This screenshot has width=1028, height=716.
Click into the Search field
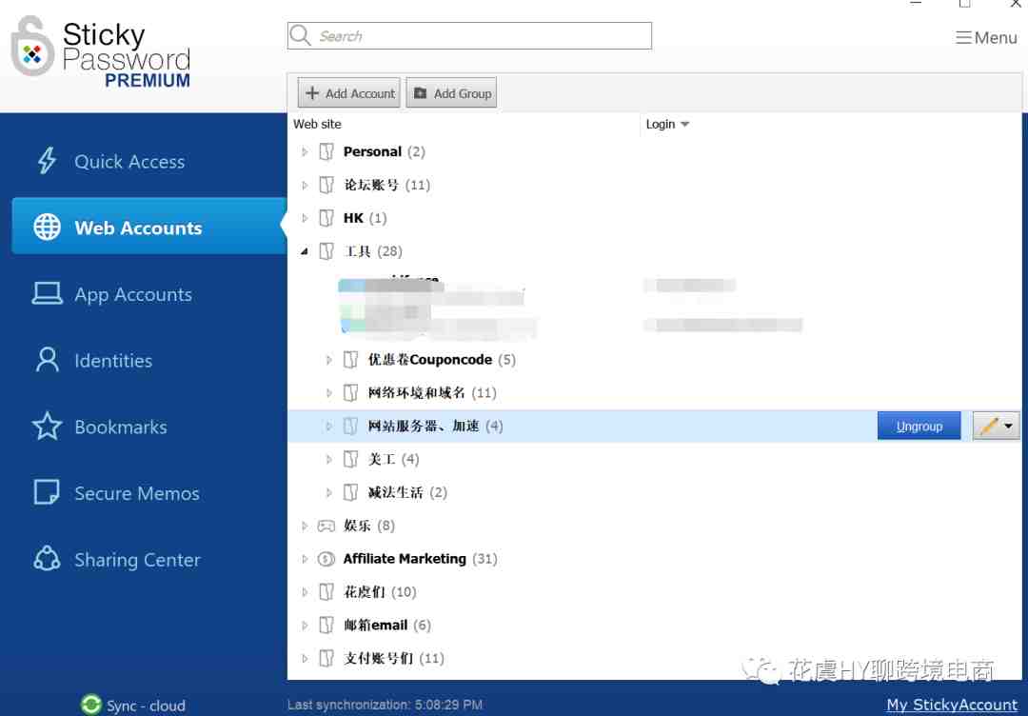coord(469,35)
